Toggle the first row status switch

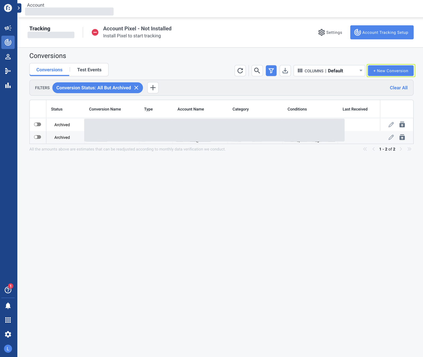(x=38, y=124)
